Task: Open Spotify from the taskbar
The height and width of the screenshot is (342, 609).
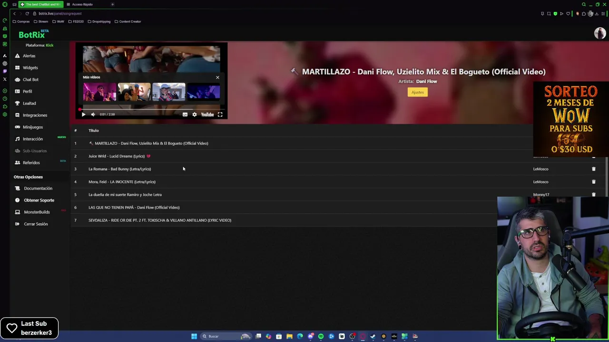Action: point(321,336)
